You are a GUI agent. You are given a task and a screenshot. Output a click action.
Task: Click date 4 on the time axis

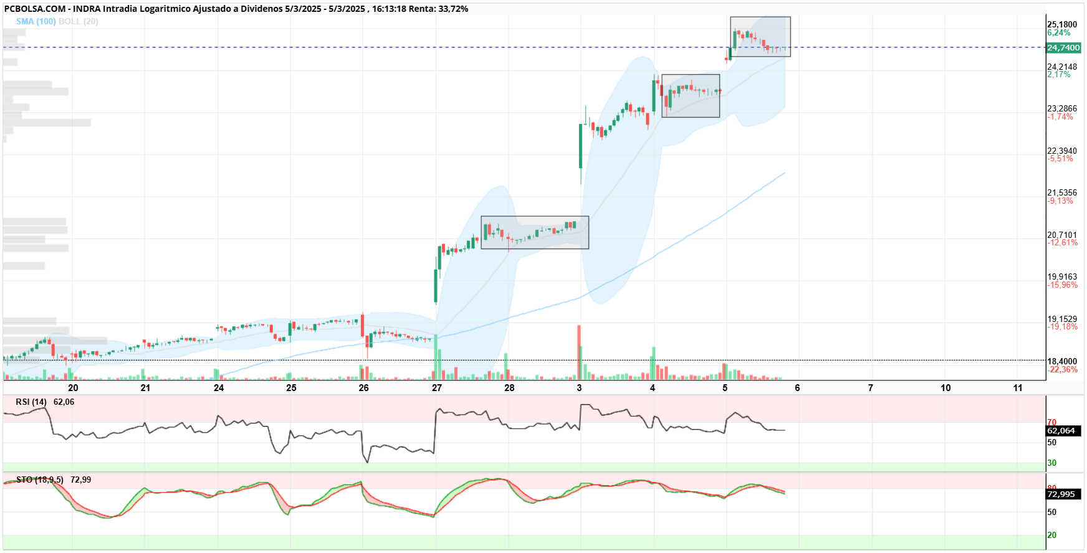pyautogui.click(x=653, y=388)
